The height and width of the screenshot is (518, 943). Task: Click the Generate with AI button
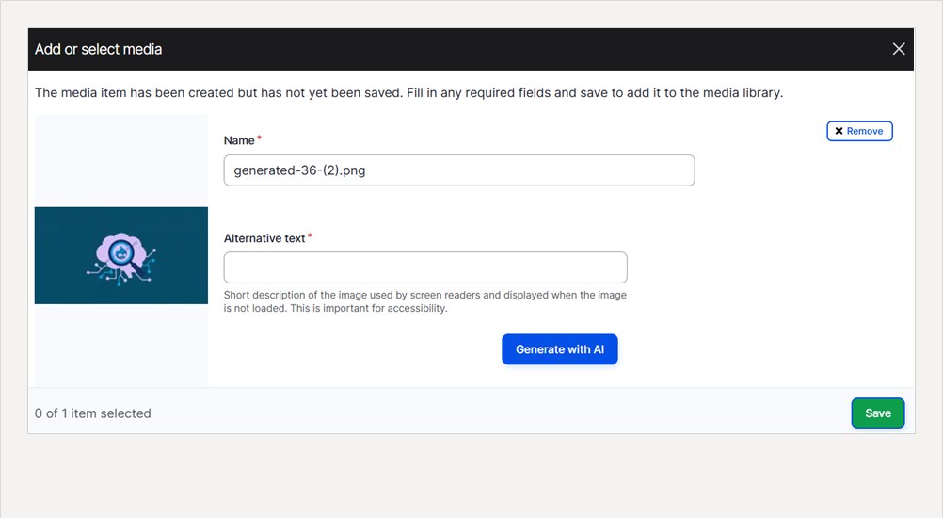[560, 349]
